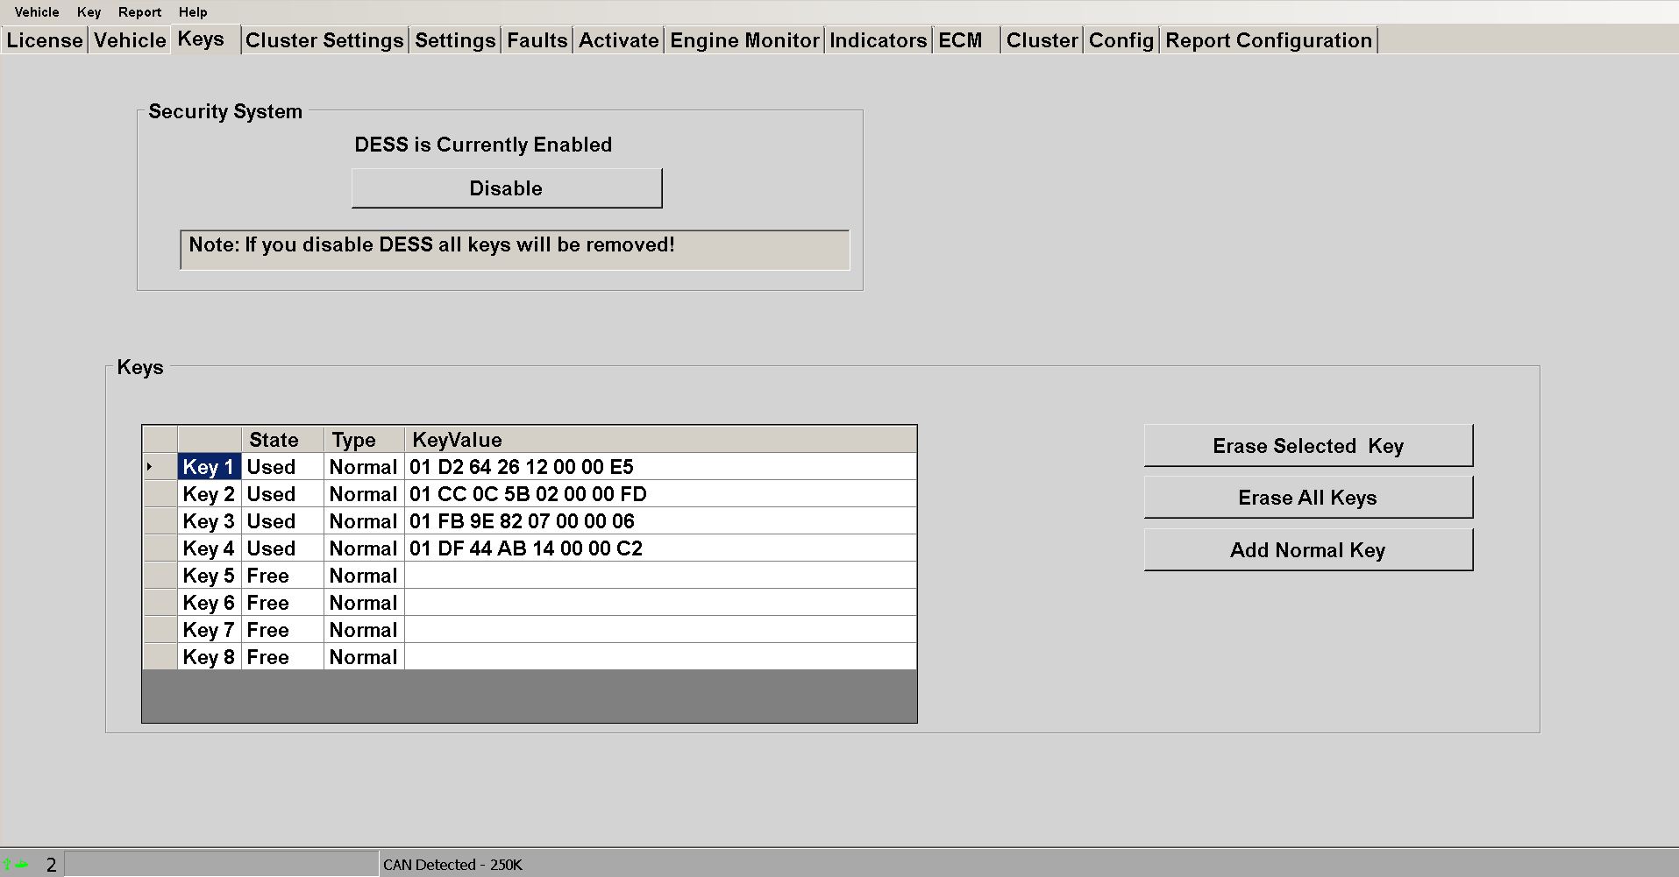Switch to the License tab
This screenshot has height=877, width=1679.
pos(45,40)
